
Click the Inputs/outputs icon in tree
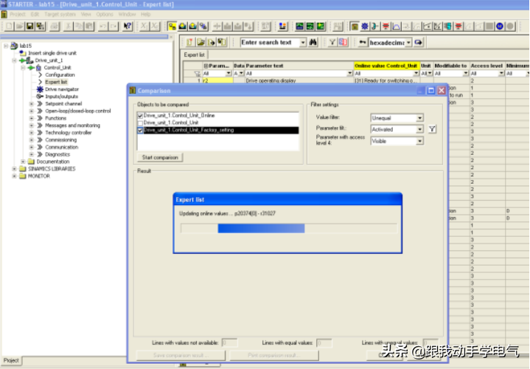point(40,97)
